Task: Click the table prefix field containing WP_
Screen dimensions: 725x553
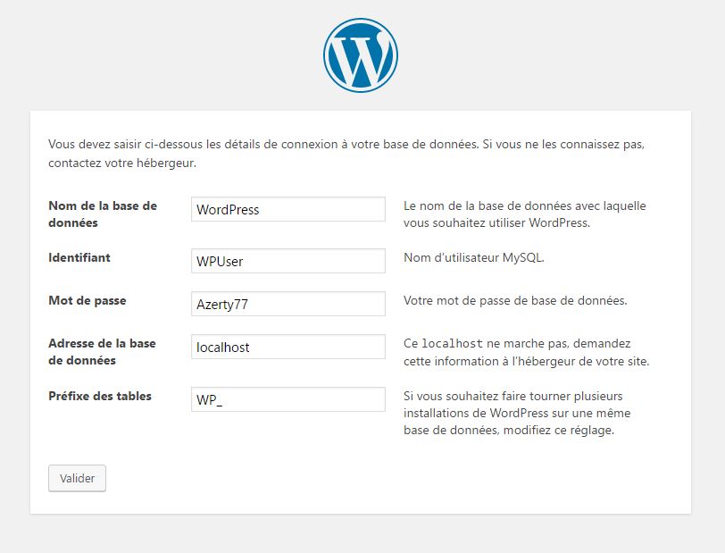Action: (287, 399)
